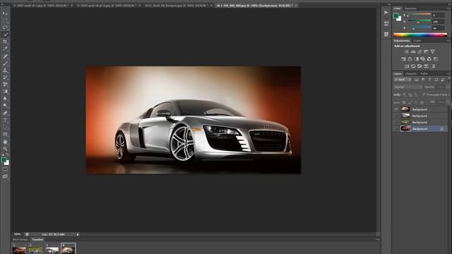452x254 pixels.
Task: Click the zoom percentage field in status bar
Action: pyautogui.click(x=17, y=234)
